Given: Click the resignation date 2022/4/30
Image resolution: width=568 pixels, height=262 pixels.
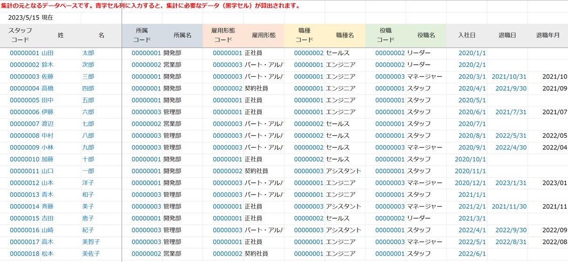Looking at the screenshot, I should pos(511,148).
